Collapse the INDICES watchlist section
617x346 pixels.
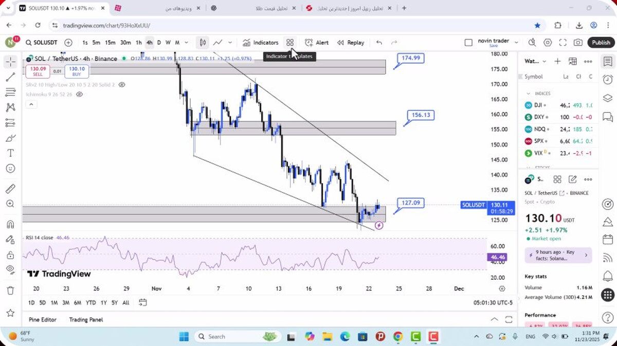click(528, 93)
